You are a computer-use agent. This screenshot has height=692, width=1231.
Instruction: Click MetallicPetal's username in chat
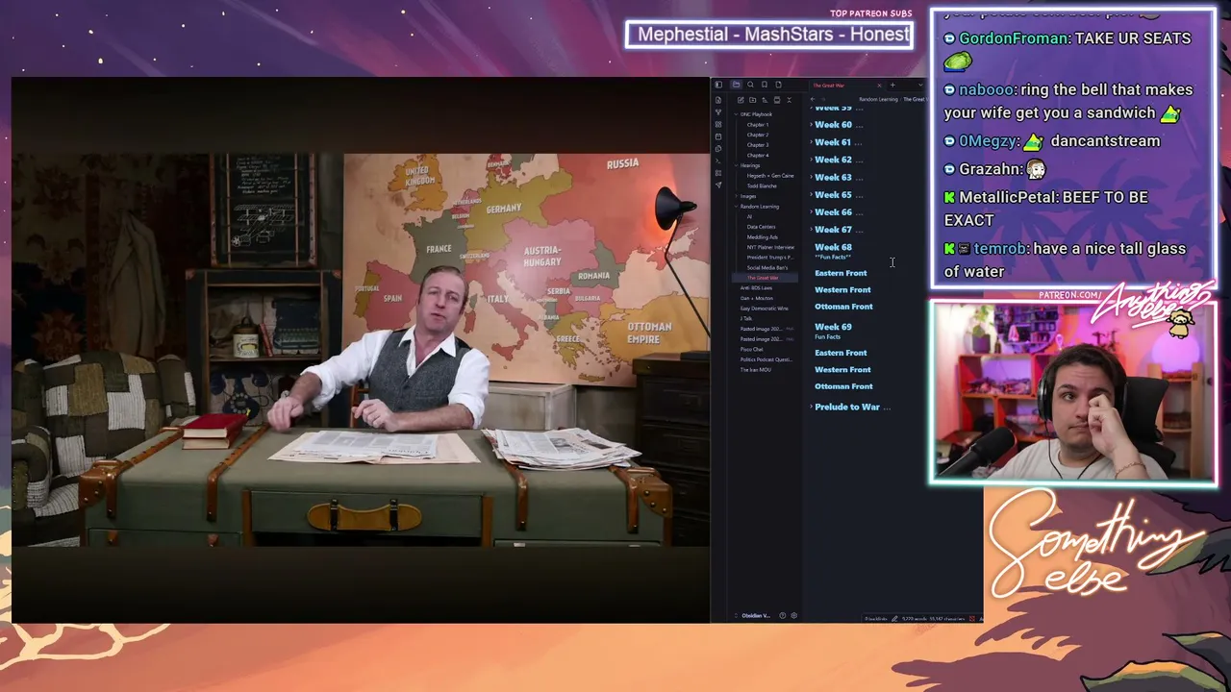1005,197
